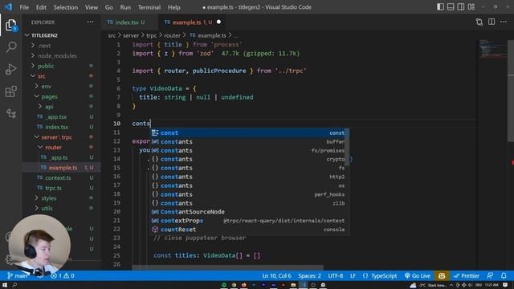Split the editor to the right
514x289 pixels.
coord(492,22)
